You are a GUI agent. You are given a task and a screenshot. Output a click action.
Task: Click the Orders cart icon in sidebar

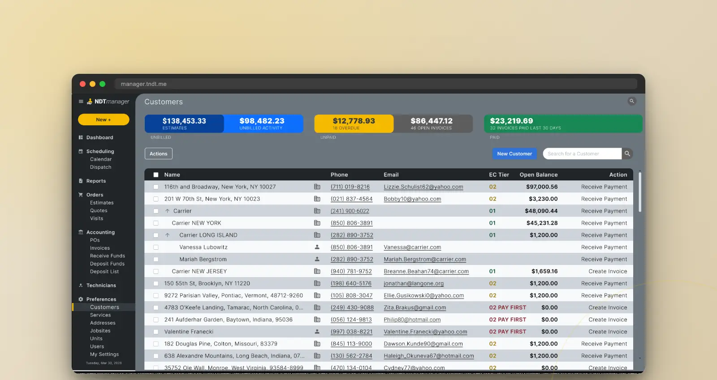tap(81, 195)
